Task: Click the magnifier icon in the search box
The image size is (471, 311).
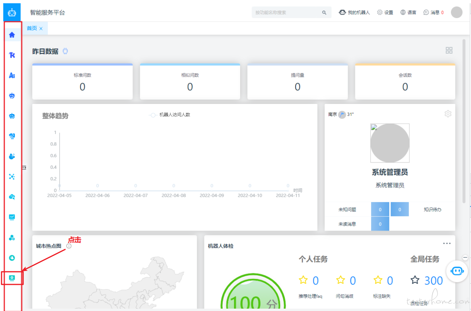Action: click(324, 13)
